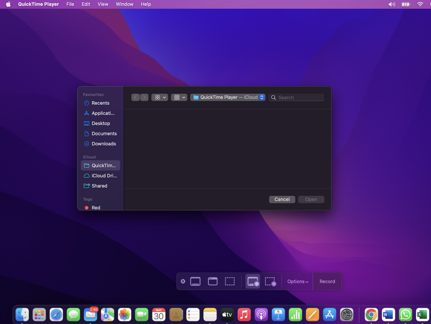Open the group-by options dropdown

tap(179, 97)
